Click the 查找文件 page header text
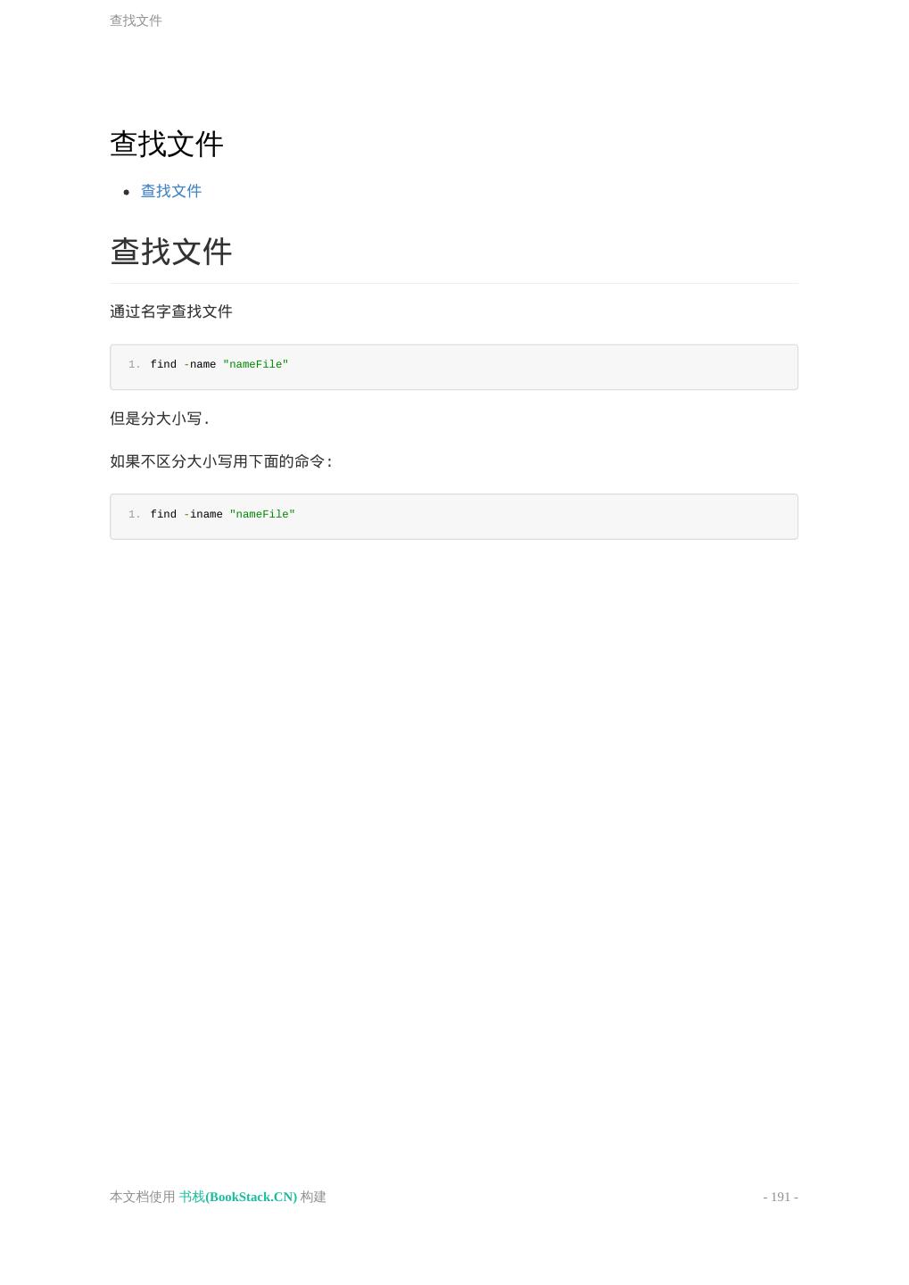Viewport: 909px width, 1285px height. (136, 21)
